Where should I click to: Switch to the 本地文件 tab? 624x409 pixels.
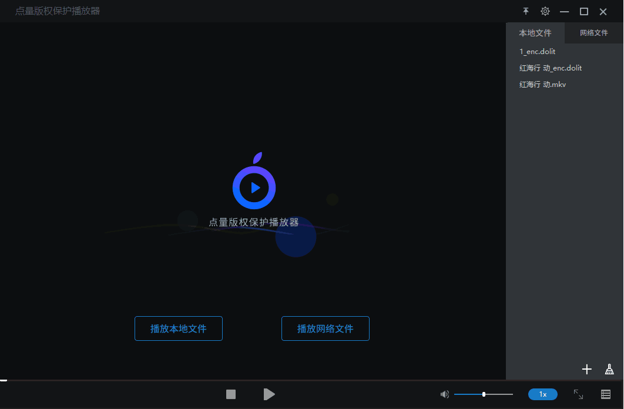[x=535, y=33]
